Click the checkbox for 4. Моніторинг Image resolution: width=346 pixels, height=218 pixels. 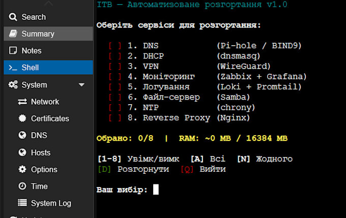[115, 77]
